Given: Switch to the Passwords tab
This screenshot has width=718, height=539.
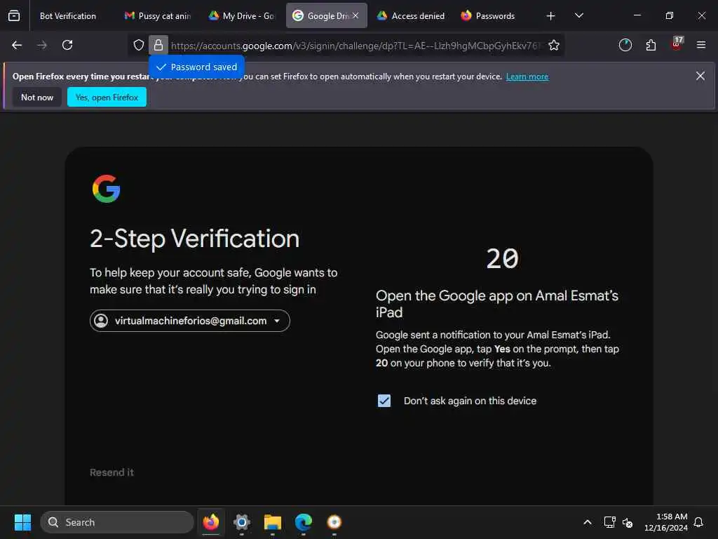Looking at the screenshot, I should [x=494, y=15].
